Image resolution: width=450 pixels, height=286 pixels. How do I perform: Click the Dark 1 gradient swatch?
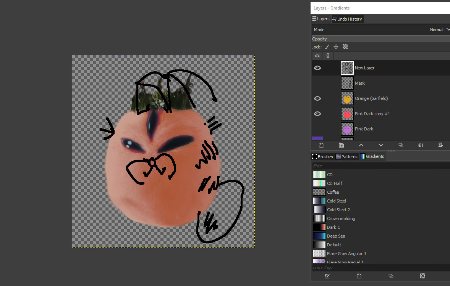pos(319,227)
